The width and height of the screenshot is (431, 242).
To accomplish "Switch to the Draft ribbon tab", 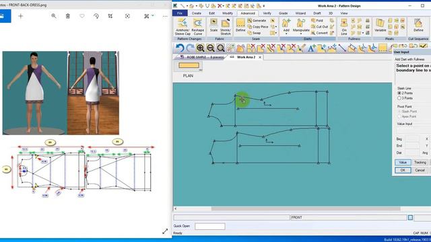I will (x=317, y=13).
